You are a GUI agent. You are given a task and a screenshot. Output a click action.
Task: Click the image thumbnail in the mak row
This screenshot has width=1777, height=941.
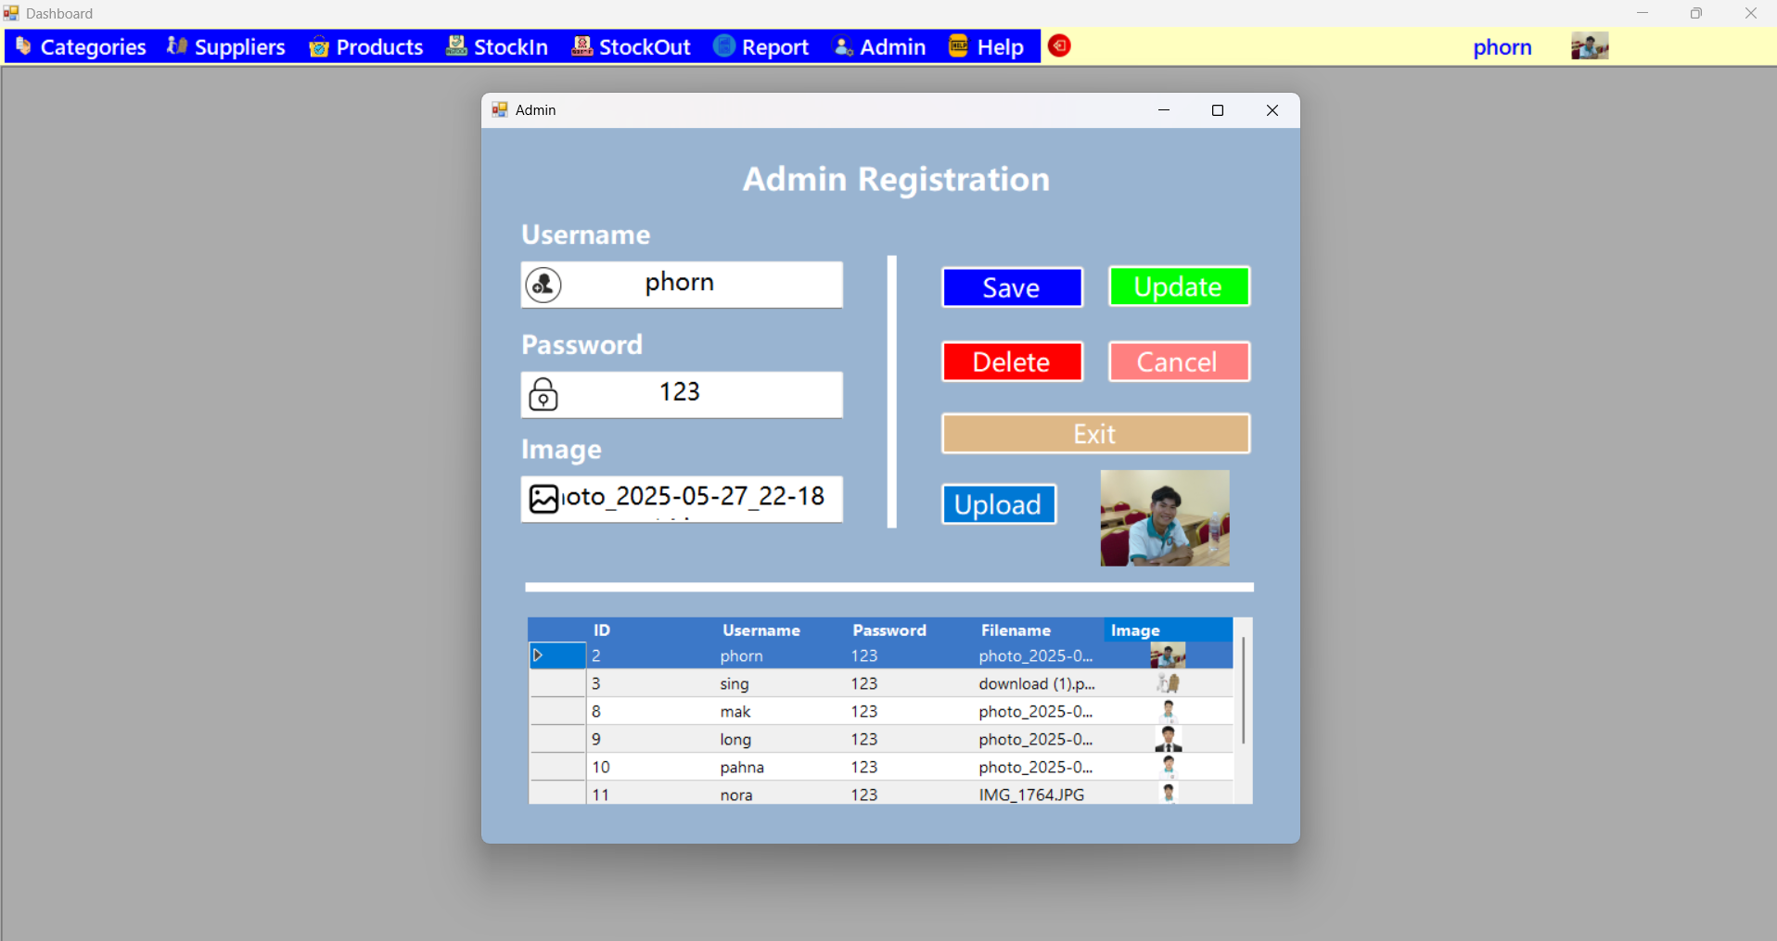pyautogui.click(x=1169, y=711)
